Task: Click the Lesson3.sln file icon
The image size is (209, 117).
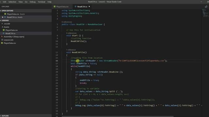Action: point(2,40)
